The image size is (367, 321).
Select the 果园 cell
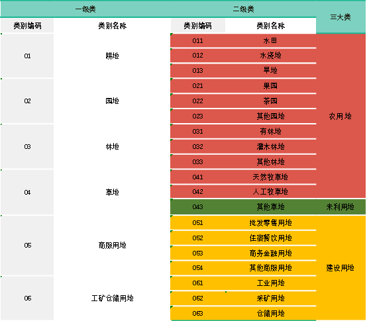(x=270, y=86)
